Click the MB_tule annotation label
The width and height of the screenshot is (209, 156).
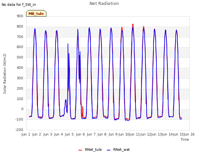pos(36,14)
